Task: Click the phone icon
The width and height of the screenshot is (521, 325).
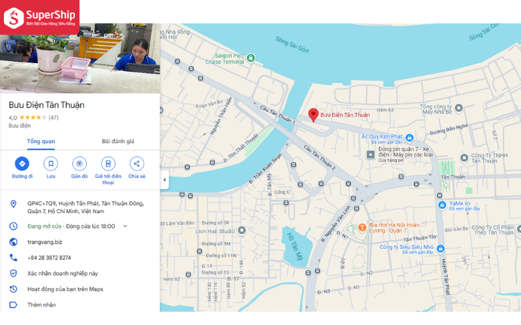Action: click(x=13, y=257)
